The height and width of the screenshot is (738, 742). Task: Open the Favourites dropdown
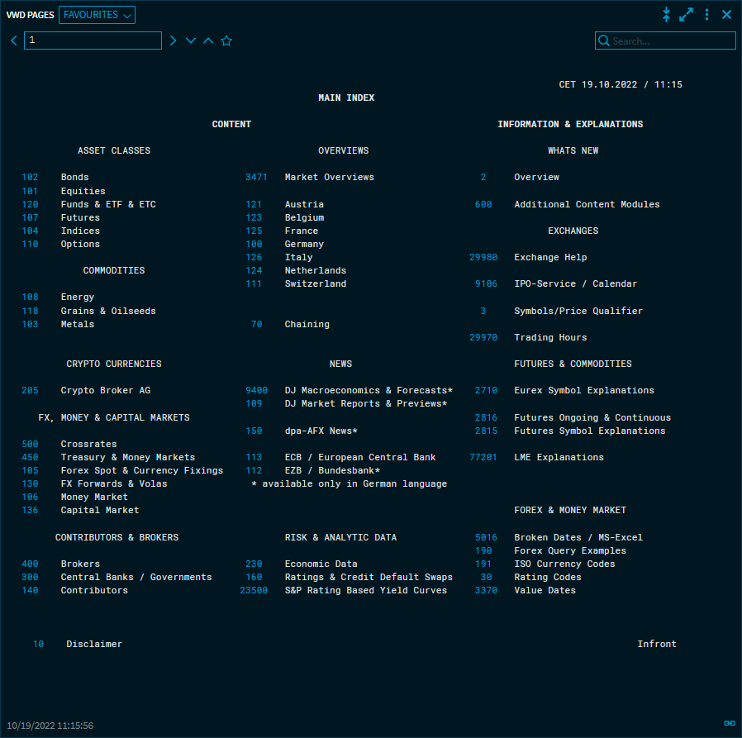click(x=98, y=15)
